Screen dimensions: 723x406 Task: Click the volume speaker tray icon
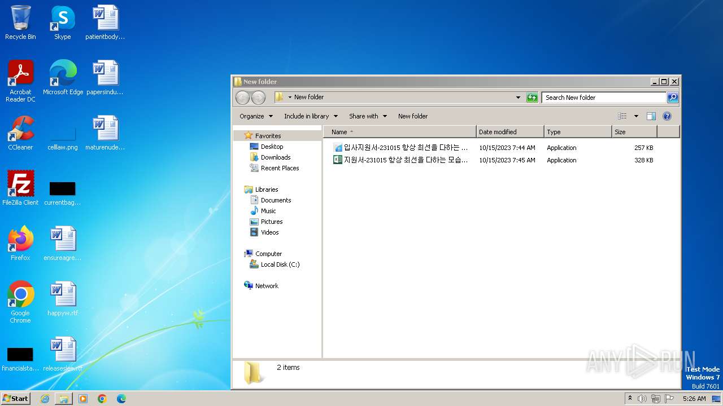(x=642, y=399)
